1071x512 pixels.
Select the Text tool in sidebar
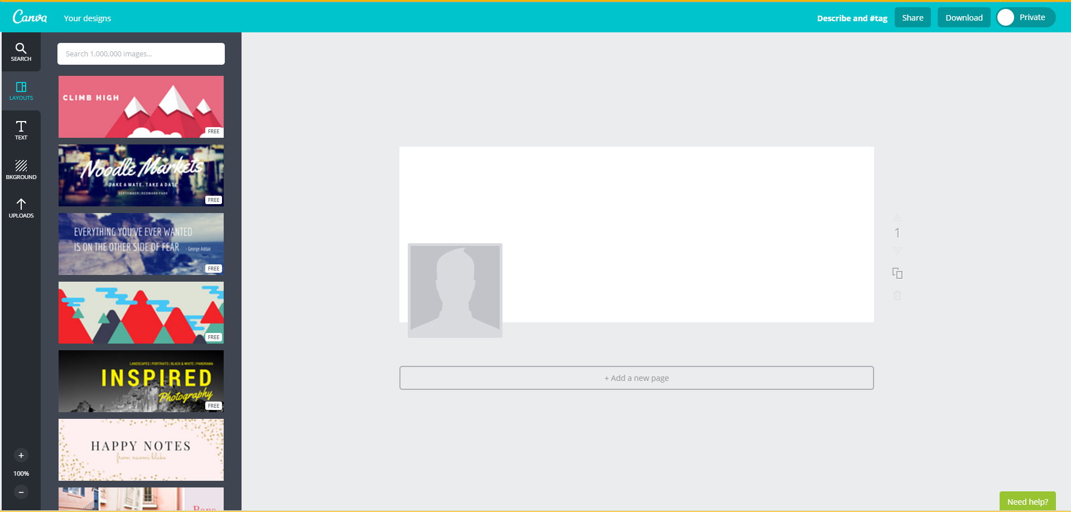click(21, 131)
